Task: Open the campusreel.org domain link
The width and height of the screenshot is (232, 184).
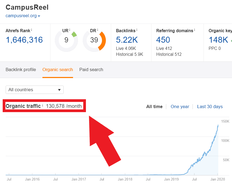Action: pyautogui.click(x=21, y=16)
